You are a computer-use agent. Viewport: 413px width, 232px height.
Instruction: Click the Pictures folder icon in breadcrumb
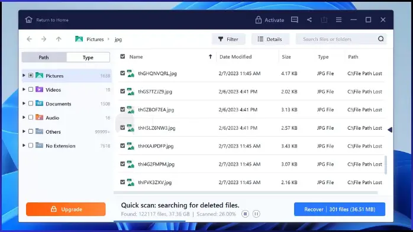click(79, 39)
